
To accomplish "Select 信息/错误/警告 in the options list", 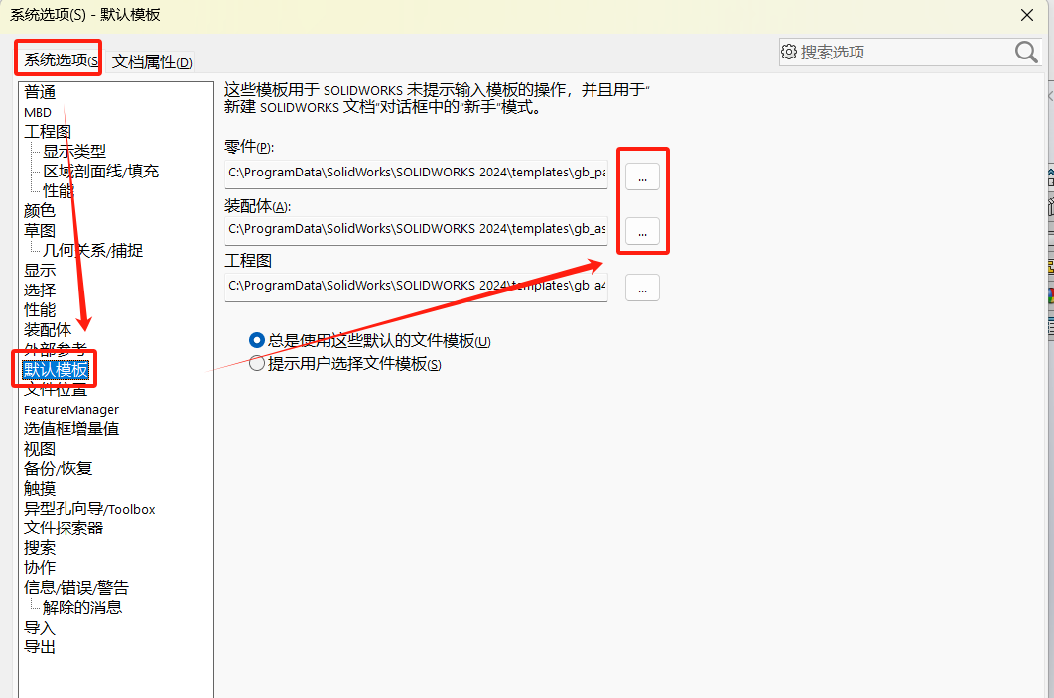I will [76, 588].
